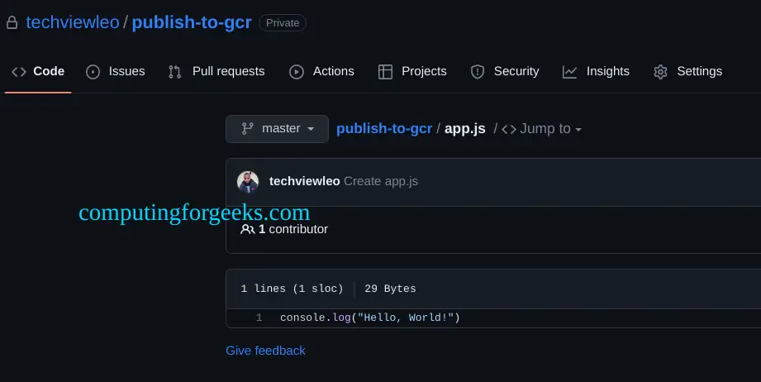Click the contributors people icon

tap(248, 229)
